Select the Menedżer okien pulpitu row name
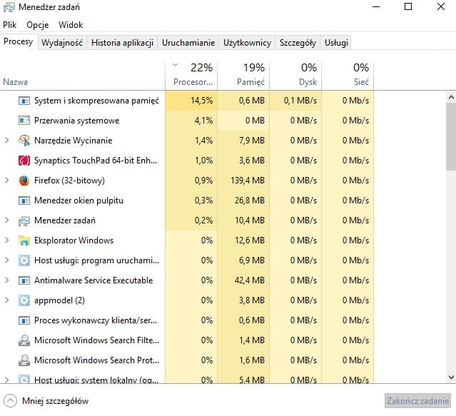The image size is (456, 416). [x=78, y=201]
